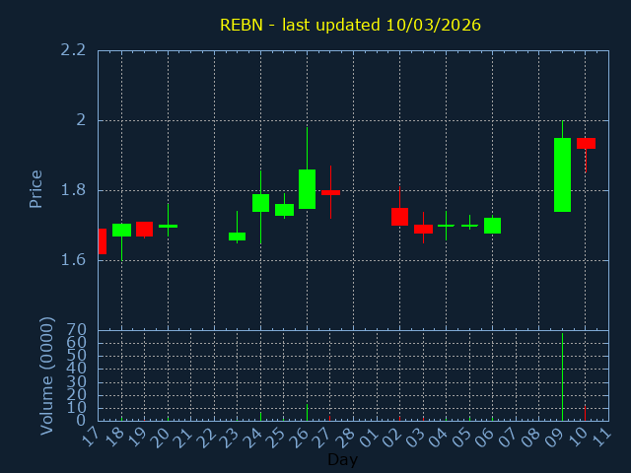Image resolution: width=631 pixels, height=473 pixels.
Task: Click the red candle on day 17
Action: tap(102, 241)
